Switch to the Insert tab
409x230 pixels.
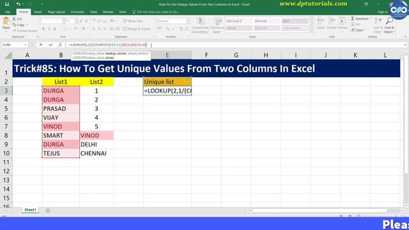(x=38, y=11)
